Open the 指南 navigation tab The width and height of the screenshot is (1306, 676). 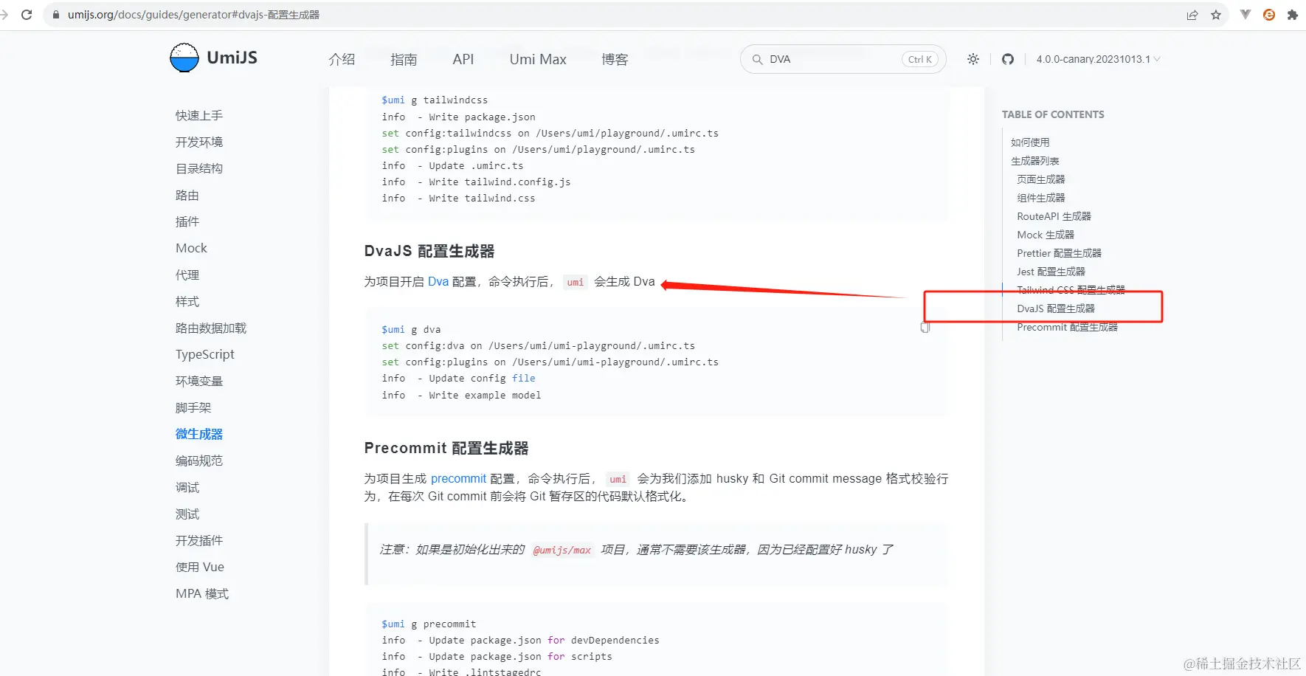404,59
